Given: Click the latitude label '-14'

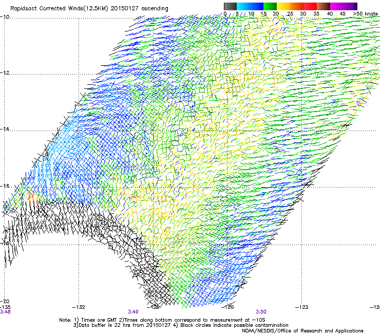Looking at the screenshot, I should [x=5, y=129].
